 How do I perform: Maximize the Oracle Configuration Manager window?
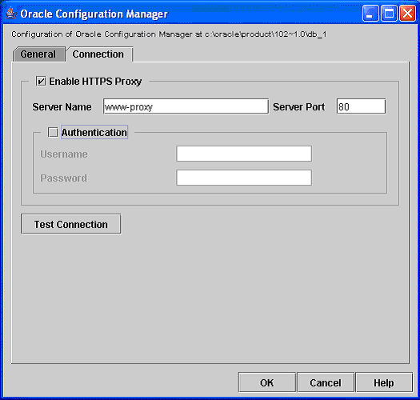click(389, 13)
